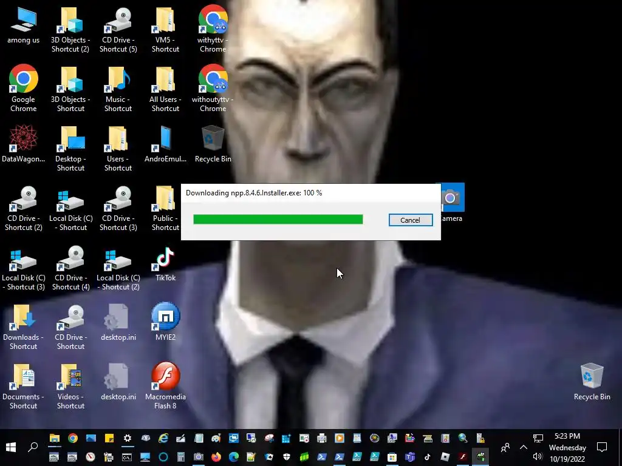
Task: Open the Action Center notifications
Action: (x=602, y=447)
